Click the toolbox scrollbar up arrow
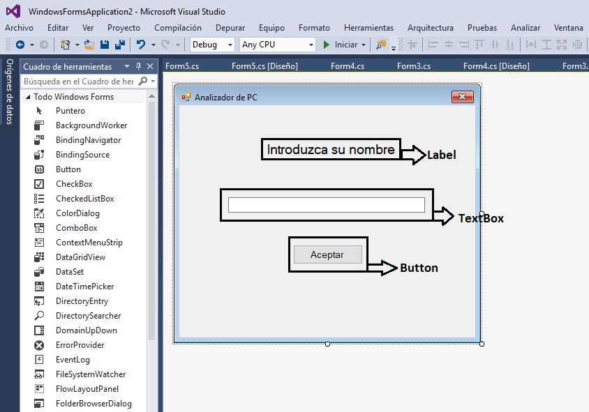 click(x=151, y=96)
